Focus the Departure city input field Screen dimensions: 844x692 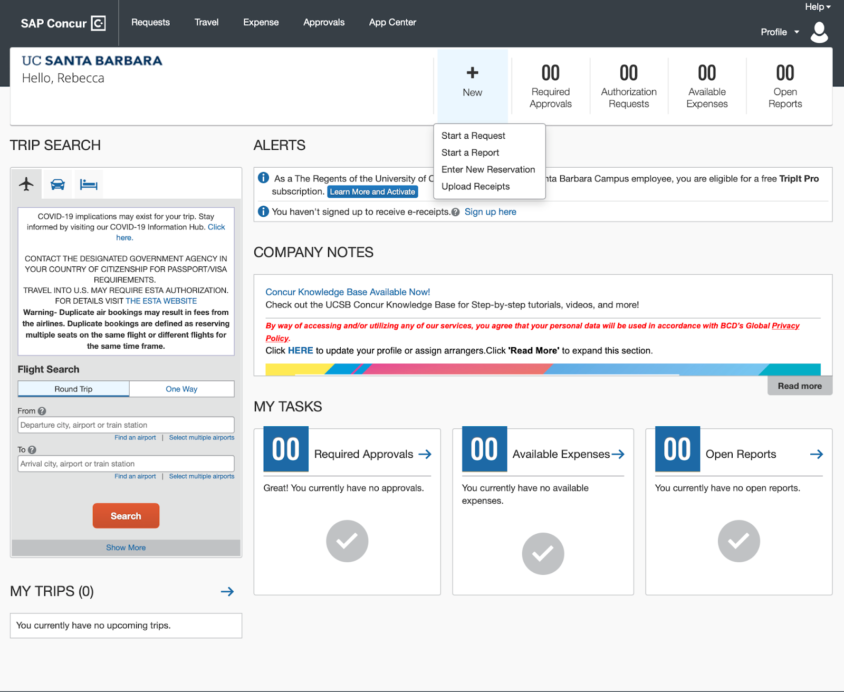[x=126, y=425]
